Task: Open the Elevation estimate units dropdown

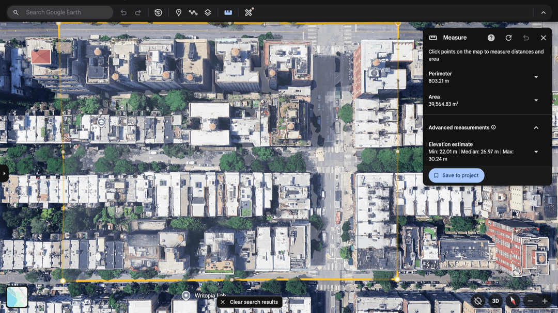Action: pos(536,152)
